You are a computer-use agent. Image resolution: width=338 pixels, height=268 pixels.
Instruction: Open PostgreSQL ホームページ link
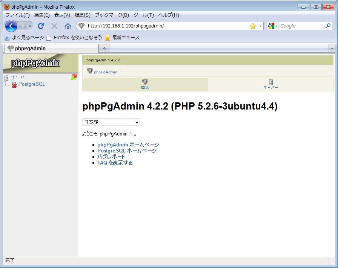coord(127,151)
